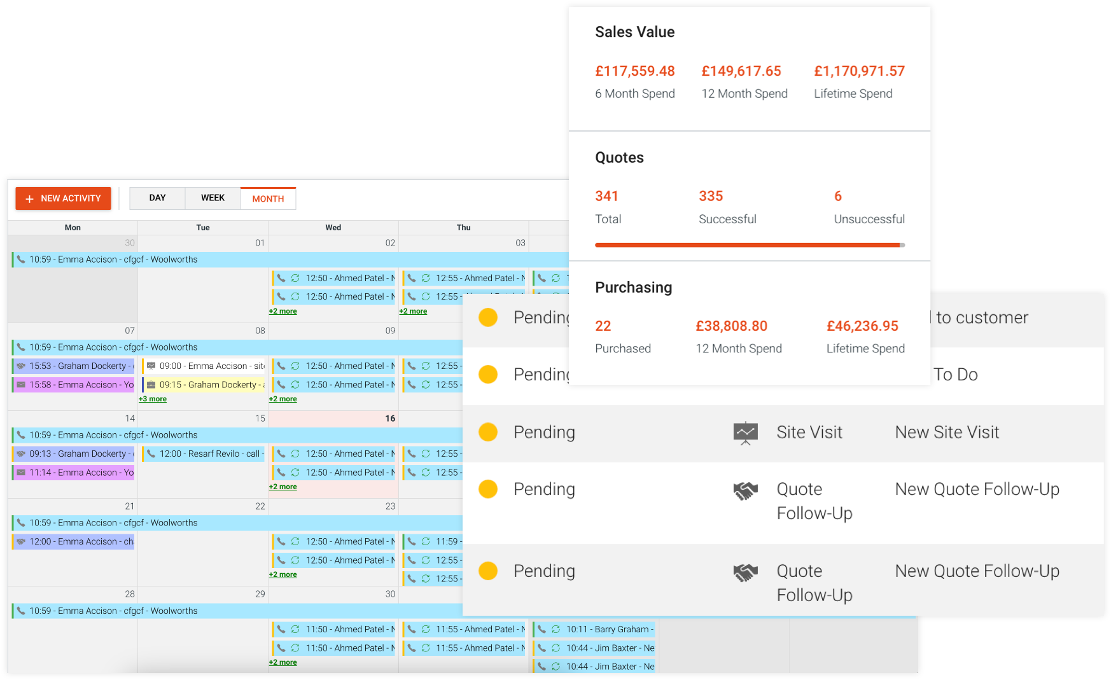This screenshot has width=1111, height=680.
Task: Expand the +3 more link on day 08
Action: click(x=153, y=399)
